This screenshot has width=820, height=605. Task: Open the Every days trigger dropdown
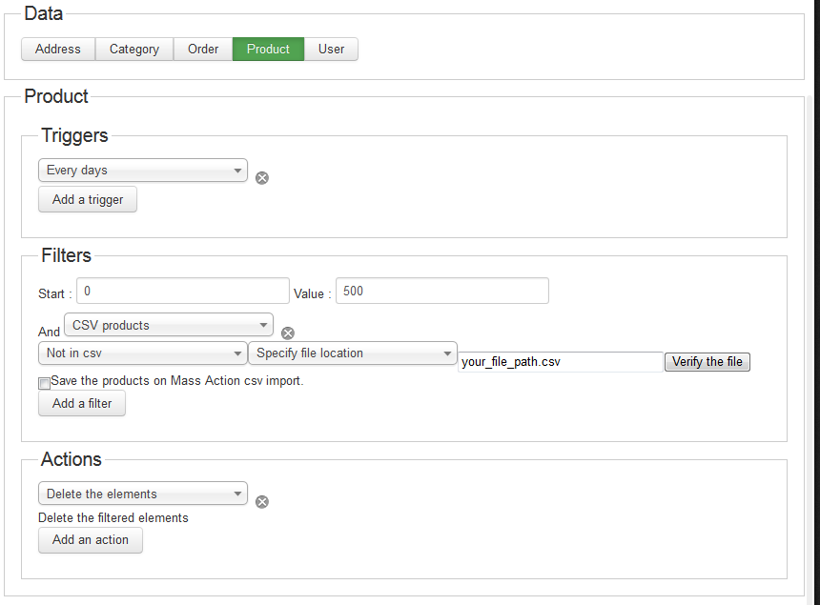click(x=143, y=171)
